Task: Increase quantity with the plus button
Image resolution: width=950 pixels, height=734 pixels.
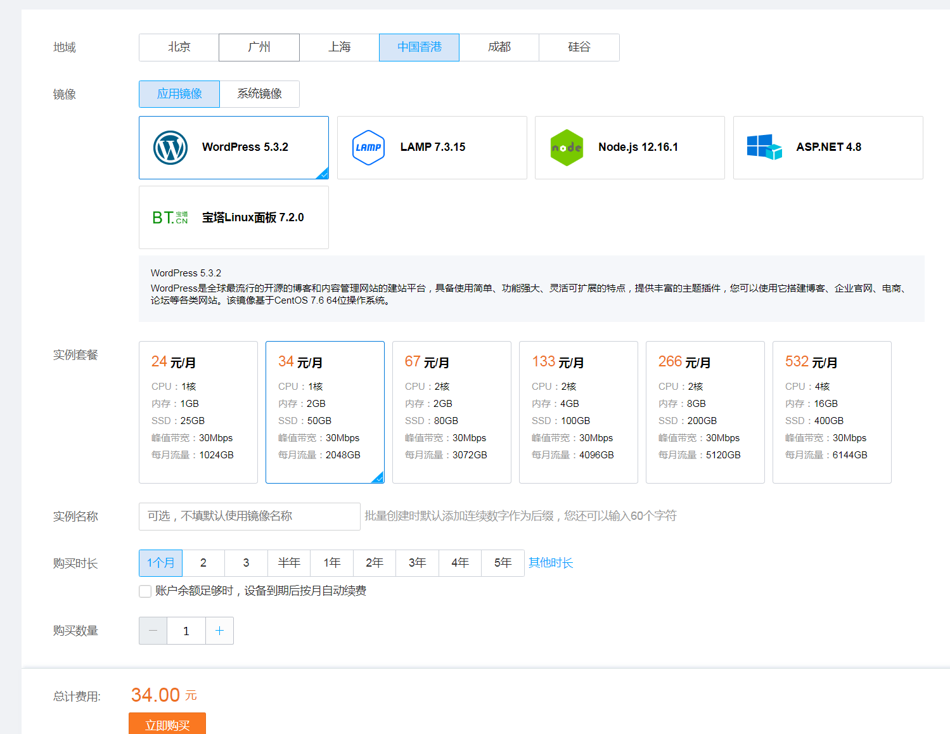Action: click(219, 631)
